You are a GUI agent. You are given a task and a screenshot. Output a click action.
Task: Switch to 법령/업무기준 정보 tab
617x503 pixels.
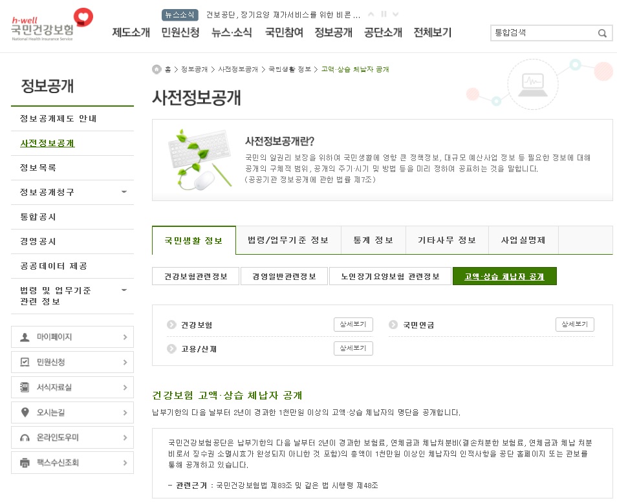click(x=288, y=241)
